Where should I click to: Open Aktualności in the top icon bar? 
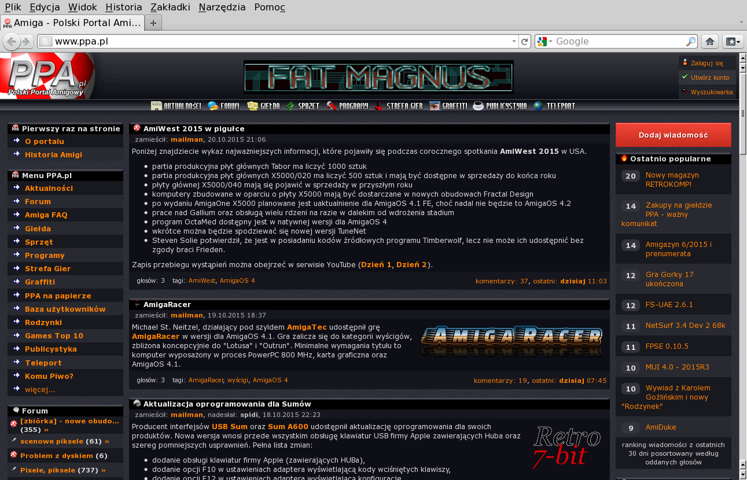click(x=176, y=106)
